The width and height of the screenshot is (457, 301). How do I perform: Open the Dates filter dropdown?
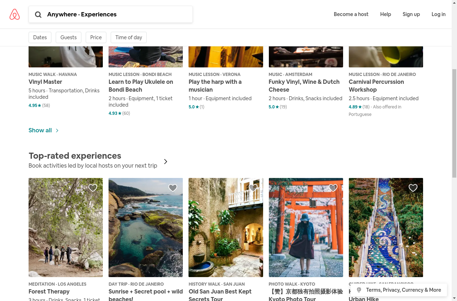(40, 37)
